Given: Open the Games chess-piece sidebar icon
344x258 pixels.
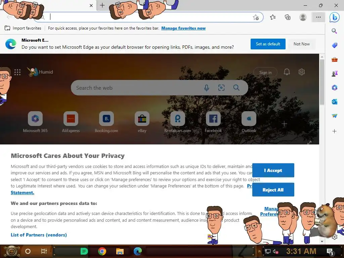Looking at the screenshot, I should click(x=334, y=74).
